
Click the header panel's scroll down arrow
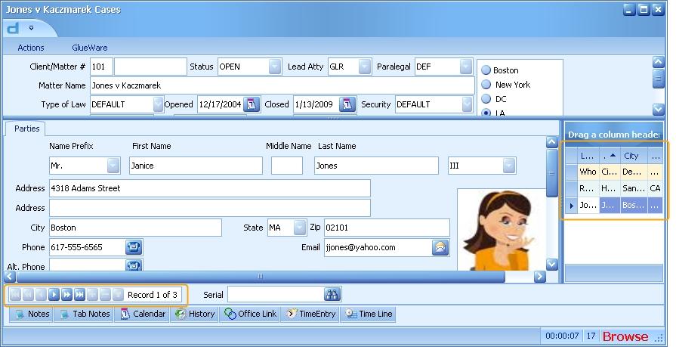658,109
